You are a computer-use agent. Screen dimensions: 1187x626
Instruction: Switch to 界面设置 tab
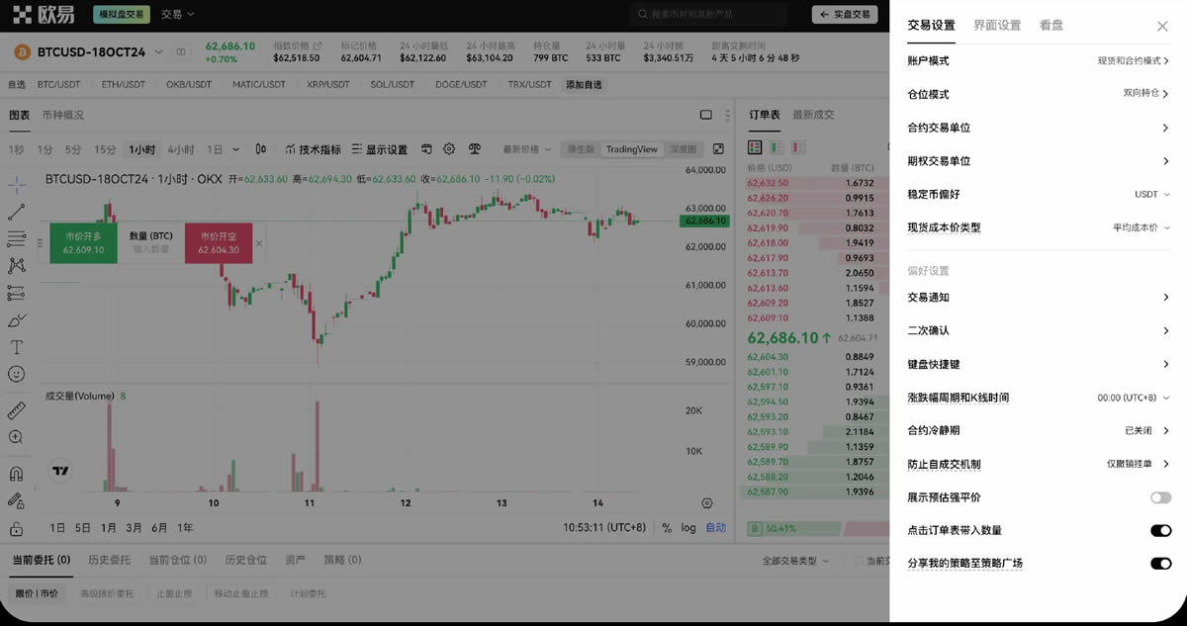(997, 26)
